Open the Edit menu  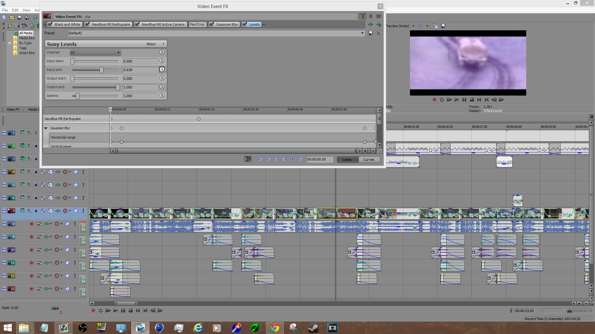(x=15, y=10)
